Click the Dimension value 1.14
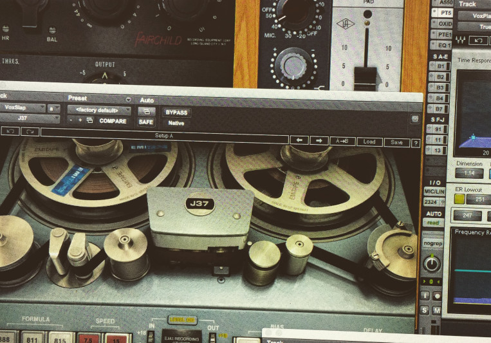491x343 pixels. (x=469, y=173)
